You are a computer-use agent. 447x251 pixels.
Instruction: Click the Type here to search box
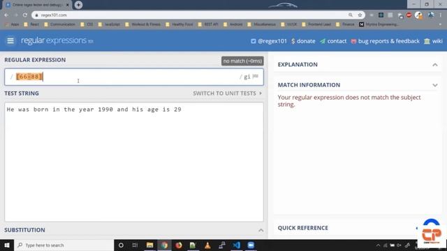[64, 245]
